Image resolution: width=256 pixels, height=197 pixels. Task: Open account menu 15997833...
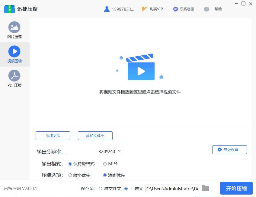123,9
